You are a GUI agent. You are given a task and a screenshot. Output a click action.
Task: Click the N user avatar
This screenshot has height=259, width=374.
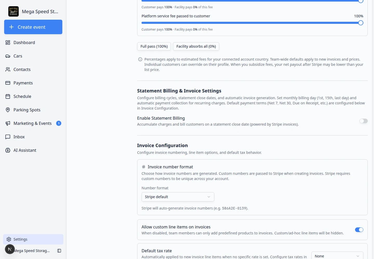pyautogui.click(x=10, y=249)
